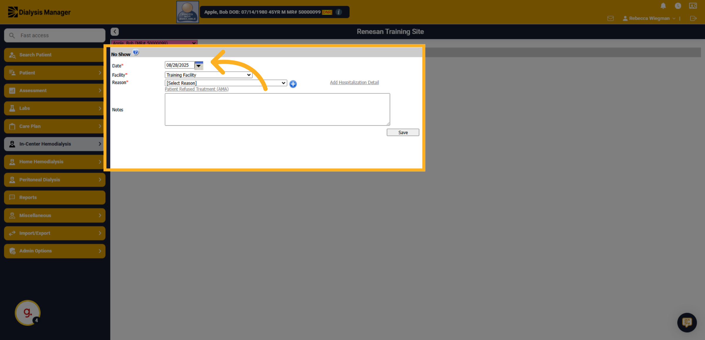This screenshot has width=705, height=340.
Task: Expand Miscellaneous menu
Action: [x=55, y=215]
